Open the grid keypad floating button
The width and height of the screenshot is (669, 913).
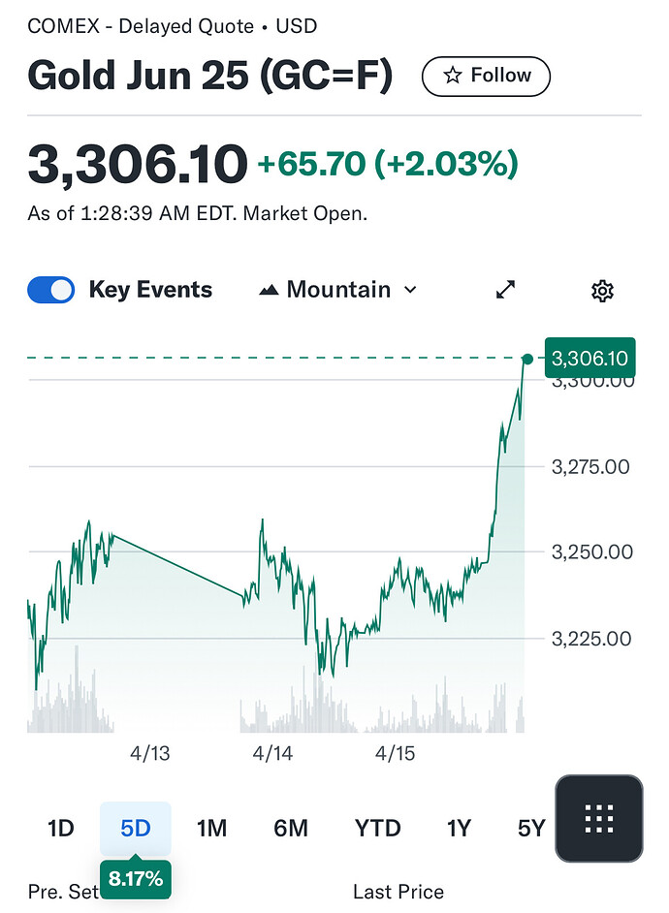599,819
